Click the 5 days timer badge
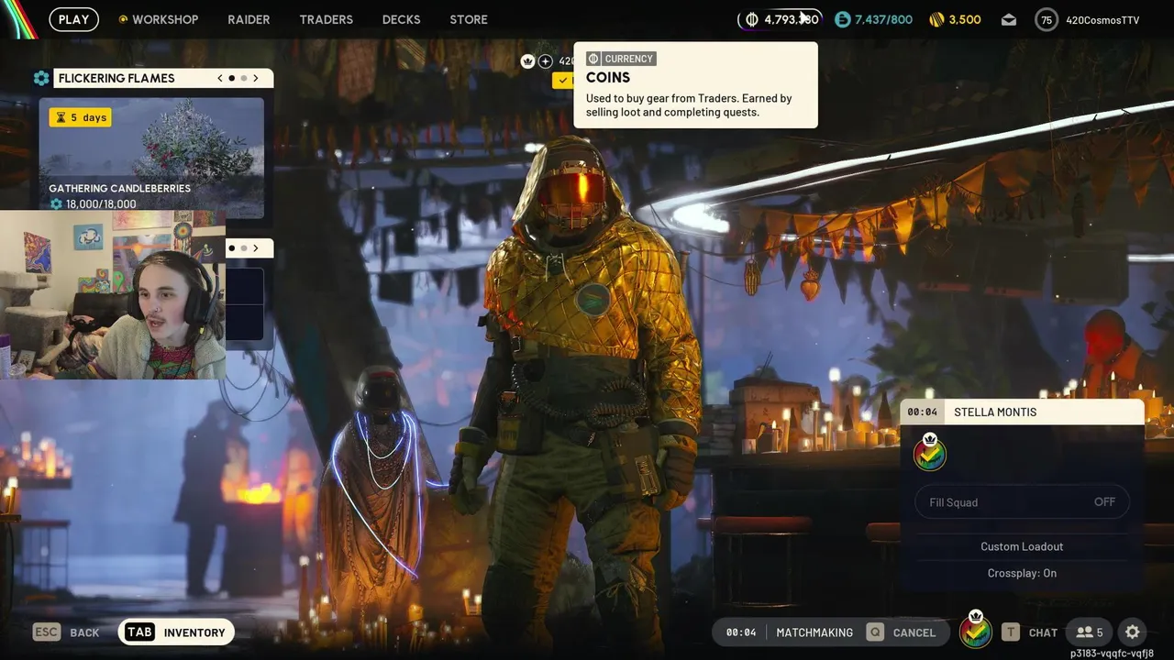This screenshot has width=1174, height=660. point(81,117)
